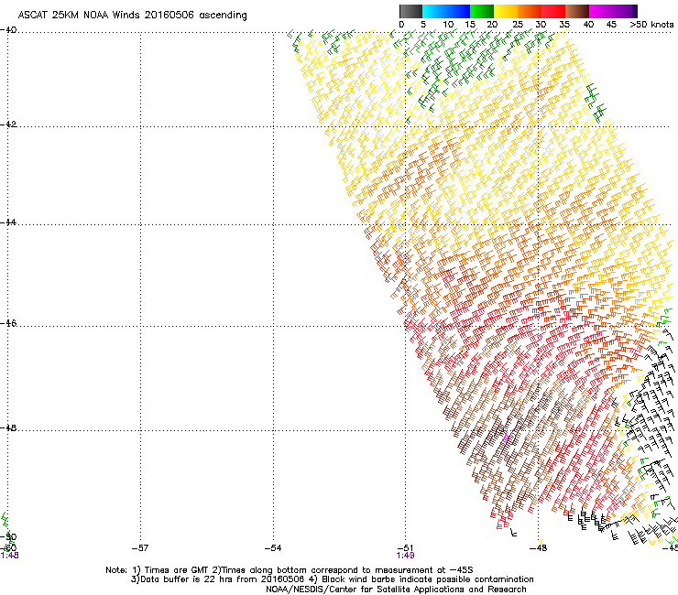Click the -51 longitude label on bottom axis

tap(405, 548)
